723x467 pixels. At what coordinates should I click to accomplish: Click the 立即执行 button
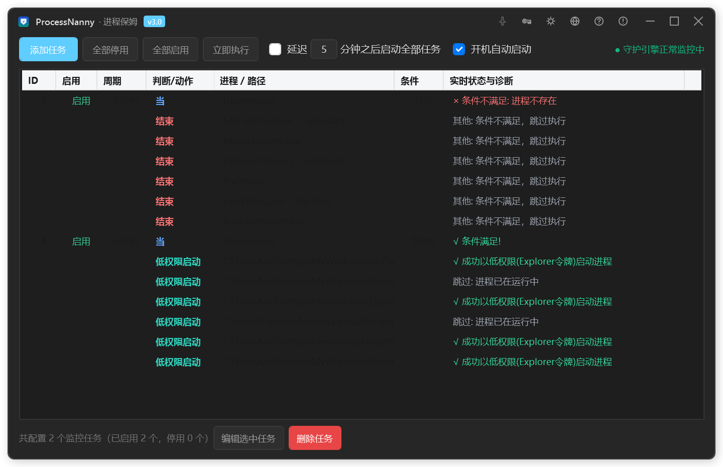[231, 49]
